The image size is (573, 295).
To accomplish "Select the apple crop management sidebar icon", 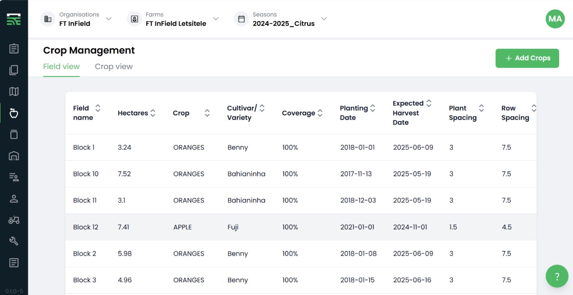I will point(14,113).
